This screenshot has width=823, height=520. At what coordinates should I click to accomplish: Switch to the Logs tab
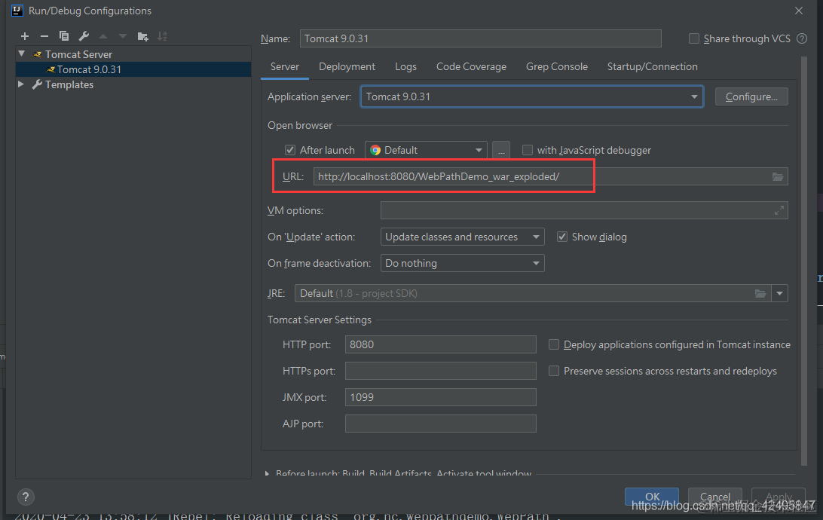coord(405,66)
